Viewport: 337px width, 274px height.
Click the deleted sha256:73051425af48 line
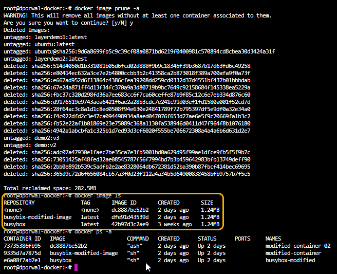coord(127,159)
